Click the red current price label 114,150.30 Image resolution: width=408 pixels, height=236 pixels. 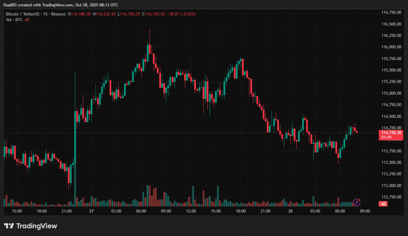(x=391, y=133)
